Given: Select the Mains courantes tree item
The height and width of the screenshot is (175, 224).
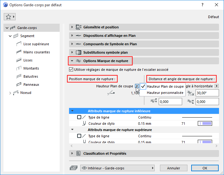Looking at the screenshot, I should pyautogui.click(x=37, y=52).
